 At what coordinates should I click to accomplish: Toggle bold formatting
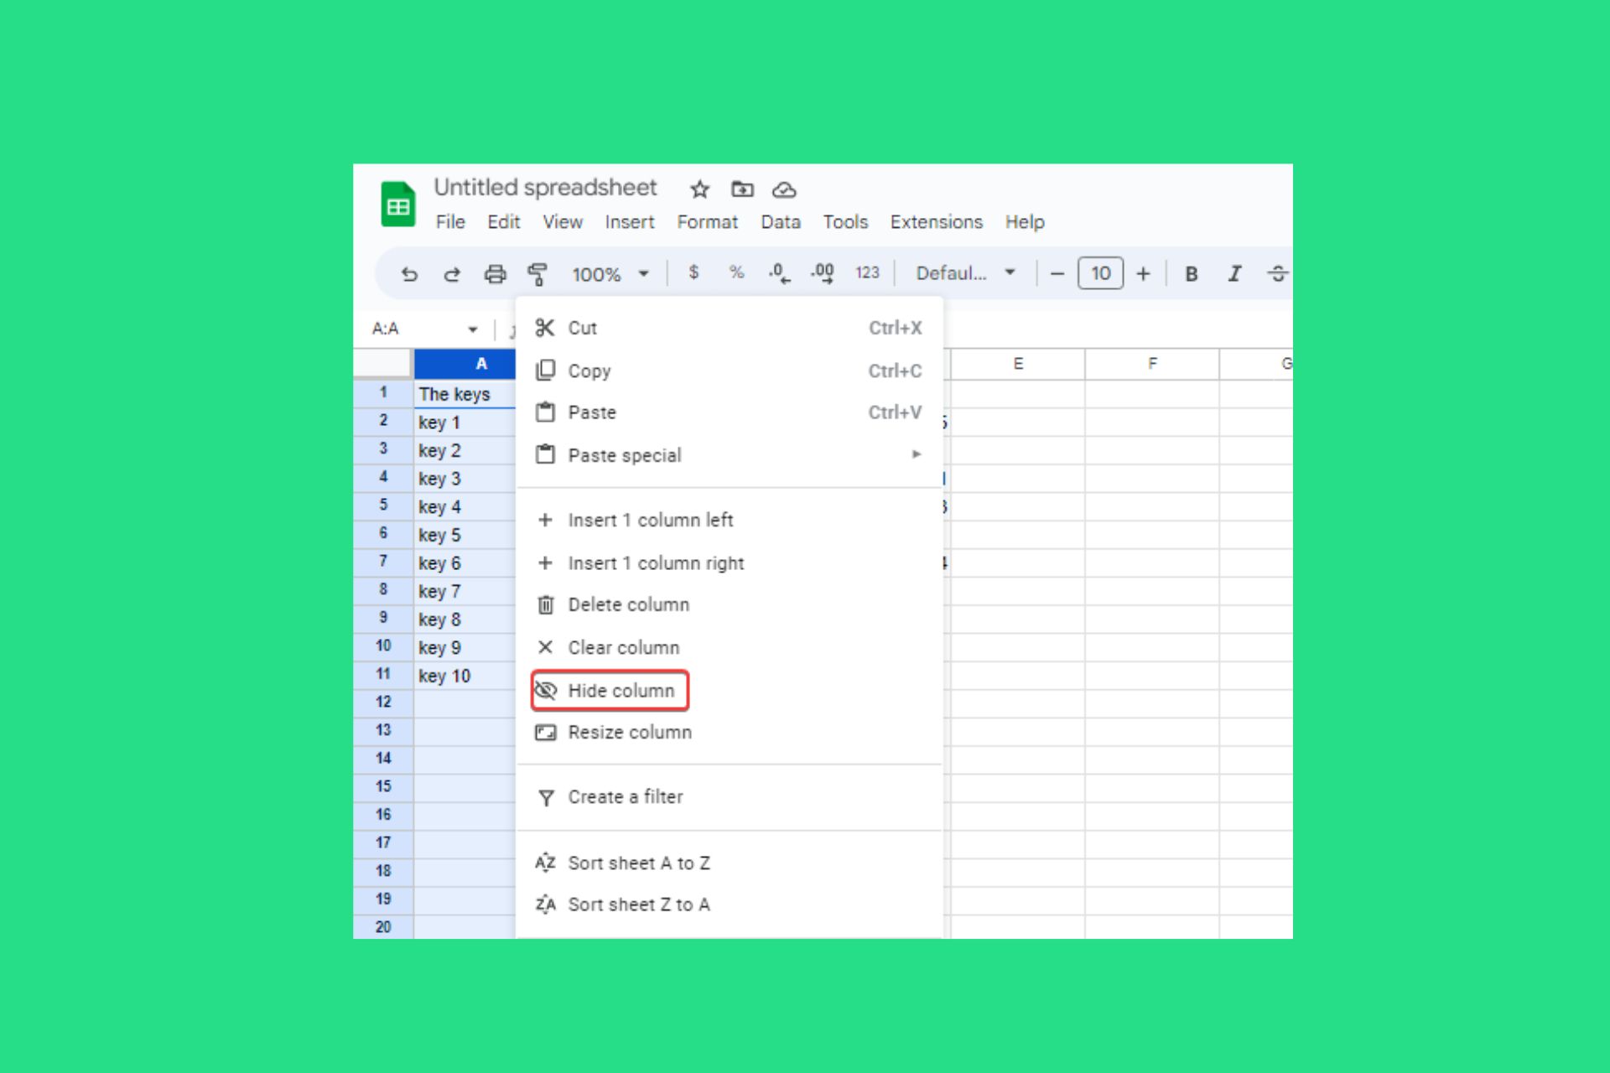click(1191, 273)
